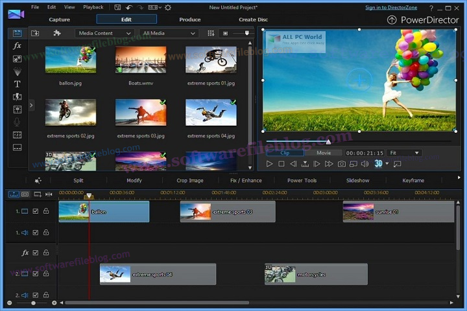Take a snapshot with the camera icon
This screenshot has width=467, height=311.
click(341, 164)
